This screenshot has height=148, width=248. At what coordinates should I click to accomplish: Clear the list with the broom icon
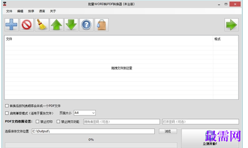click(42, 25)
